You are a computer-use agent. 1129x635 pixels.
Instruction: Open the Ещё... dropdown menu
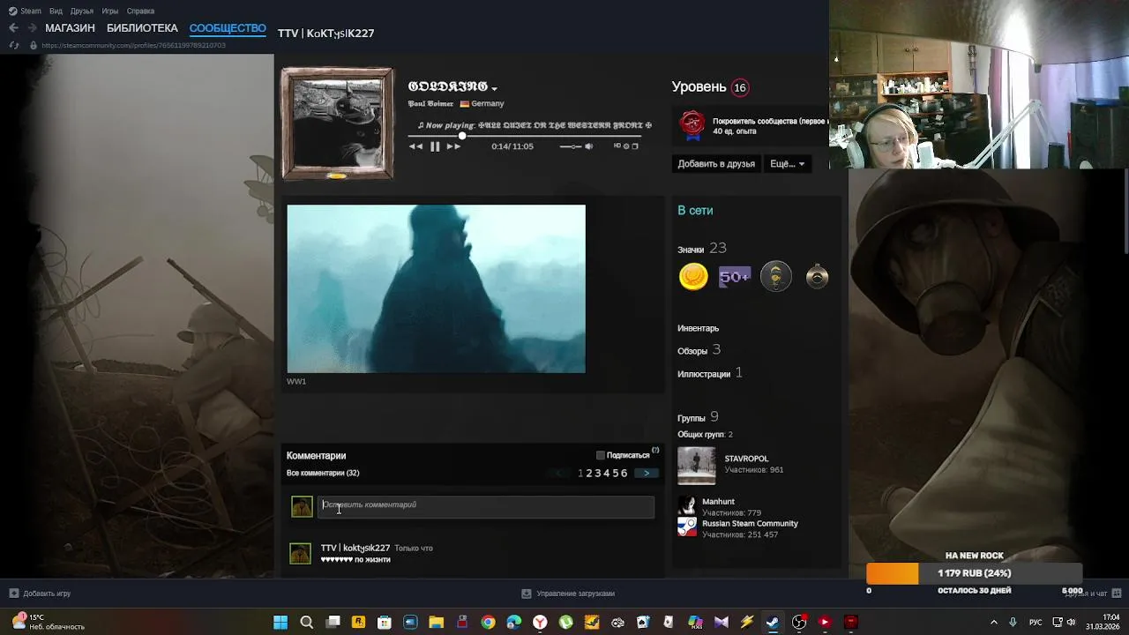(x=787, y=163)
